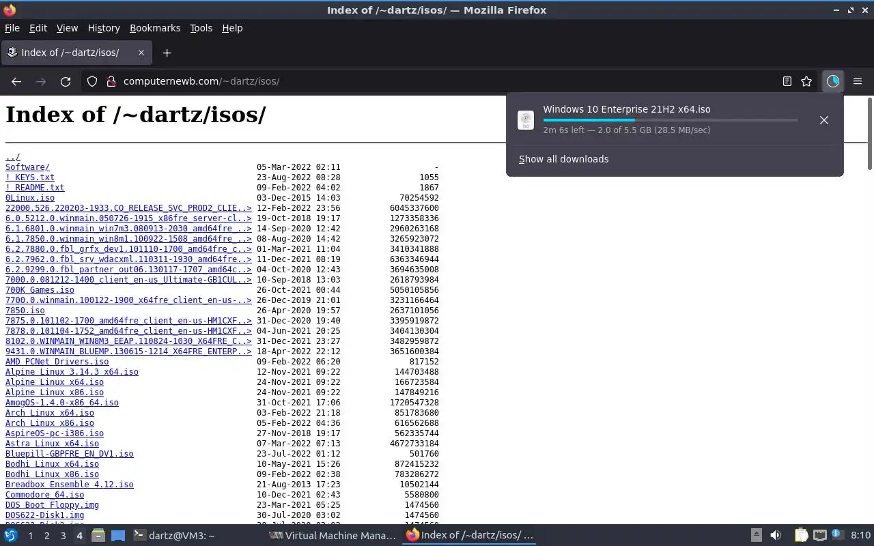
Task: Click the network connection tray icon
Action: 820,536
